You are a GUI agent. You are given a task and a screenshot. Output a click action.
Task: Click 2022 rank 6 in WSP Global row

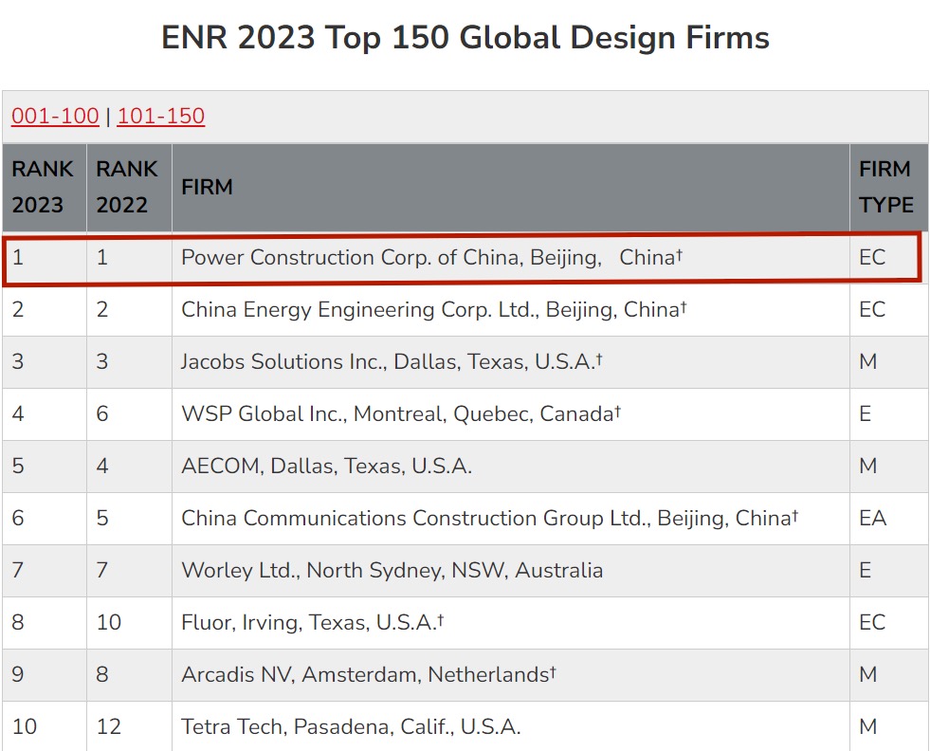click(x=102, y=413)
